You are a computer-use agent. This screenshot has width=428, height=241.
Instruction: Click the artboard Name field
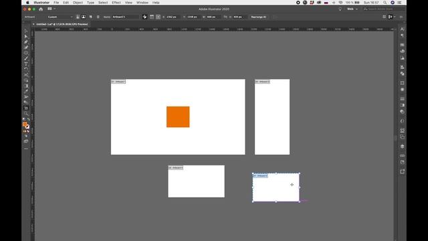click(x=126, y=17)
